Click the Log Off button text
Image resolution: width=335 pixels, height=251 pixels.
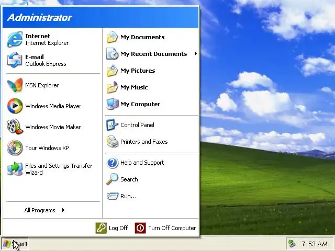(118, 228)
